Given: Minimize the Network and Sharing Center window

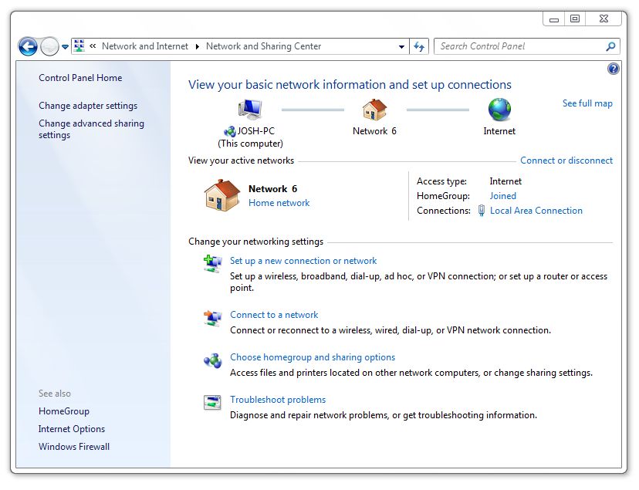Looking at the screenshot, I should (554, 19).
